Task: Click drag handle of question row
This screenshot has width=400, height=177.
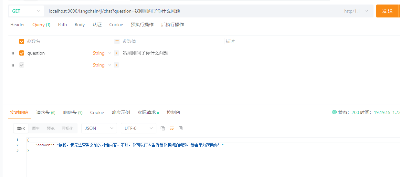Action: click(13, 53)
